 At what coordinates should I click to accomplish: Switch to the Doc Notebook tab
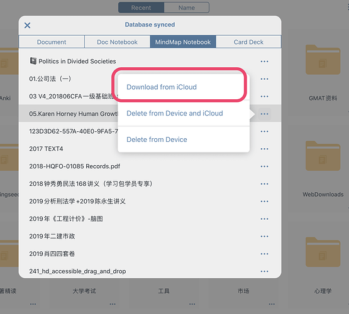coord(118,42)
